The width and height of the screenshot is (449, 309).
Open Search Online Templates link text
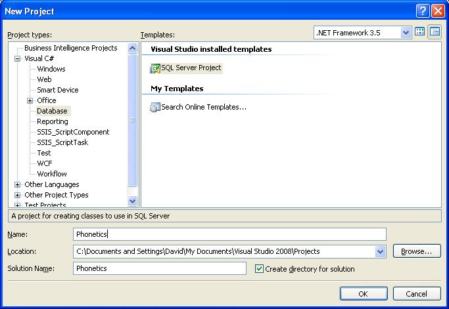[204, 107]
